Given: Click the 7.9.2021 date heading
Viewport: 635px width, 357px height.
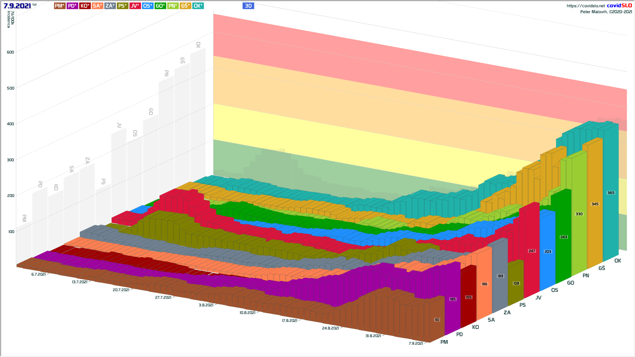Looking at the screenshot, I should point(17,6).
